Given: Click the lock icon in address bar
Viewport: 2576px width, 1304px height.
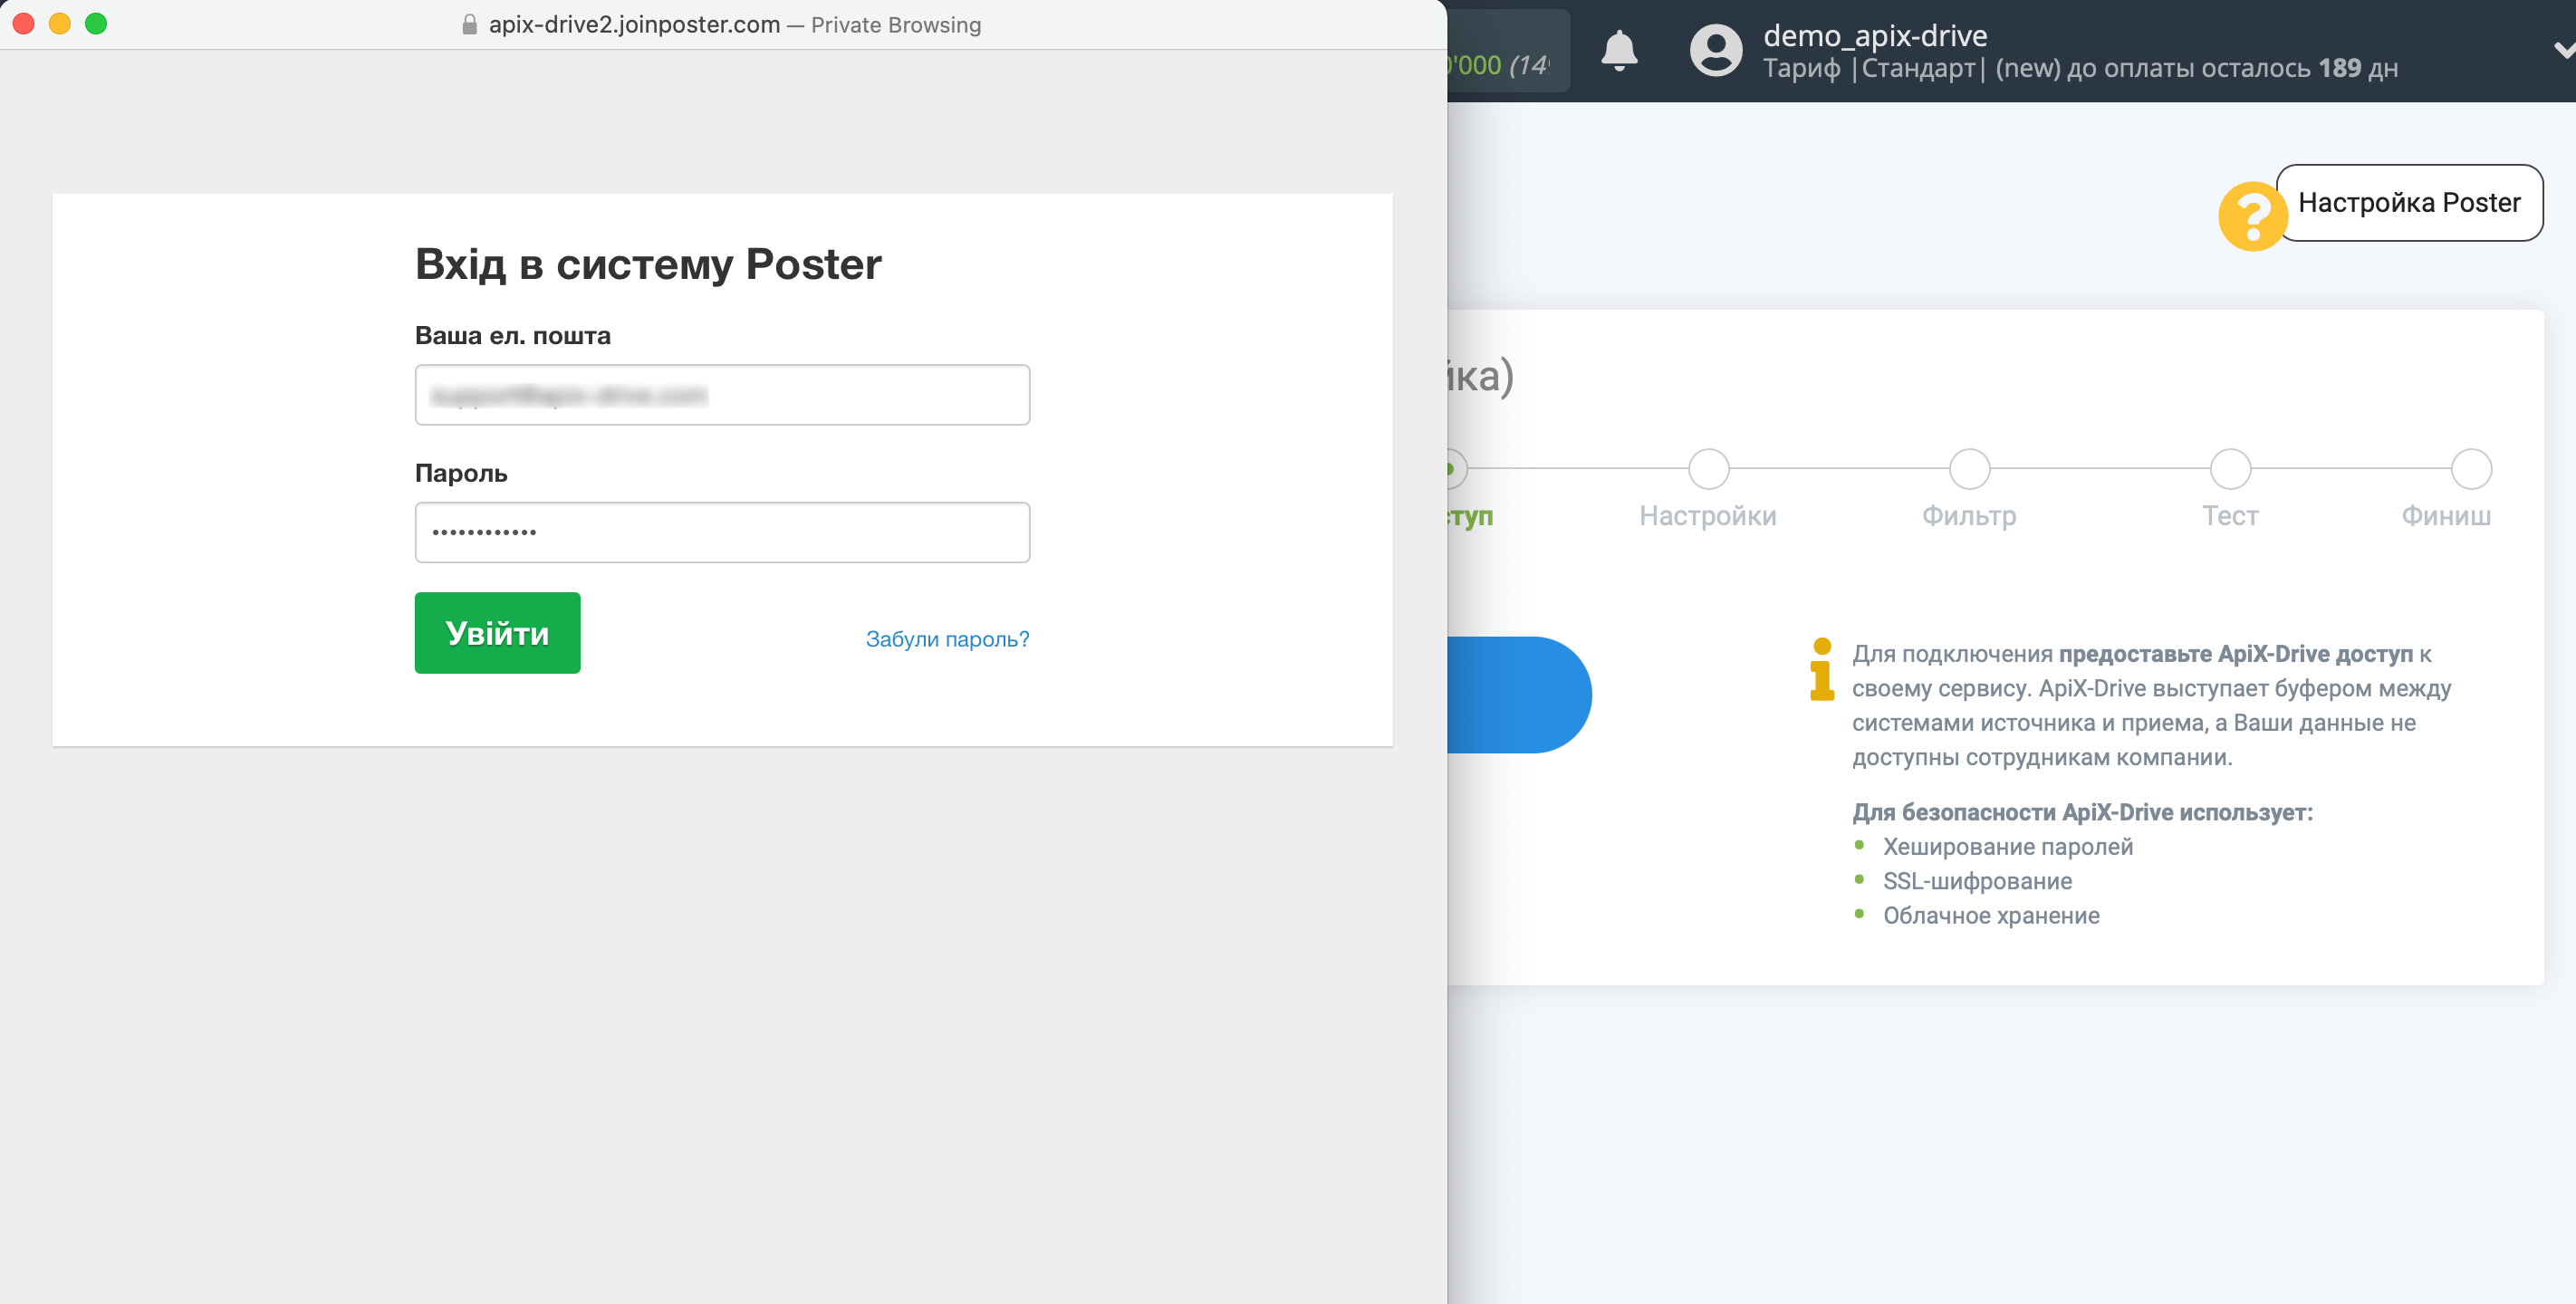Looking at the screenshot, I should pos(469,25).
